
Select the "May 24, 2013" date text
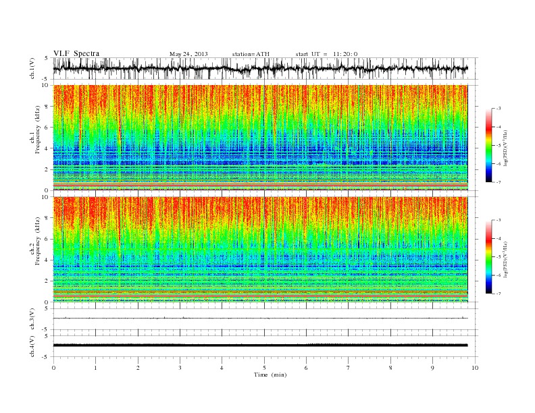coord(188,54)
